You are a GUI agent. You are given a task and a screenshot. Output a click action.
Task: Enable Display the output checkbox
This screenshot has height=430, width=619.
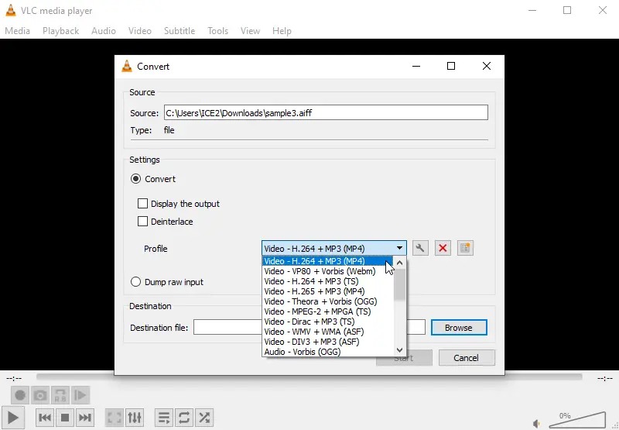pos(142,204)
